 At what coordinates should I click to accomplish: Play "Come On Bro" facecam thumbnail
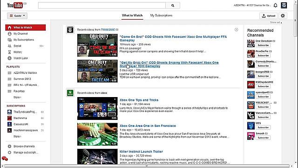point(97,45)
